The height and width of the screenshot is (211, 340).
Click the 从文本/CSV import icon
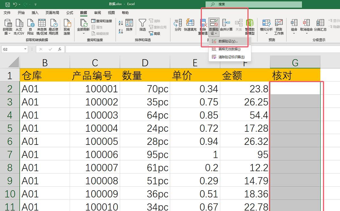click(x=19, y=27)
